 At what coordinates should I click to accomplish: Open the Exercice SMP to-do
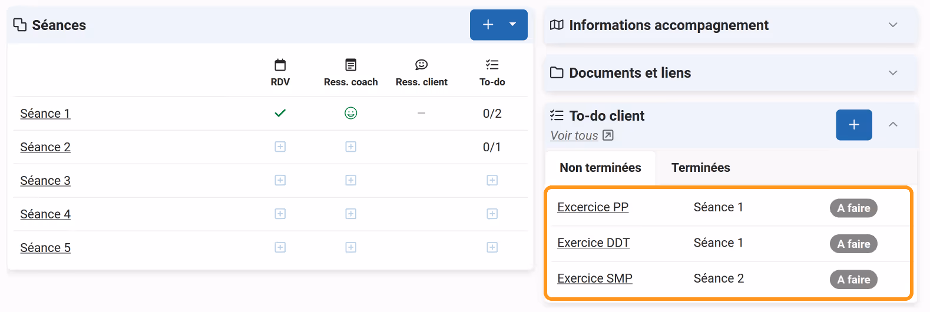595,278
